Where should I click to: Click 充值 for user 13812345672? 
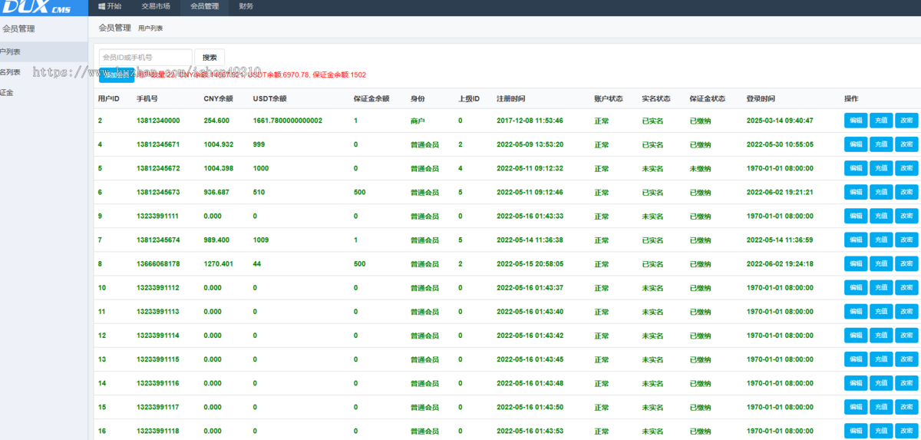click(881, 168)
